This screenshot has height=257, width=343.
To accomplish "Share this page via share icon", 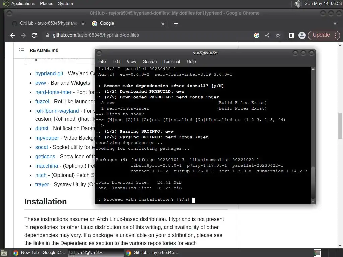I will pyautogui.click(x=267, y=35).
